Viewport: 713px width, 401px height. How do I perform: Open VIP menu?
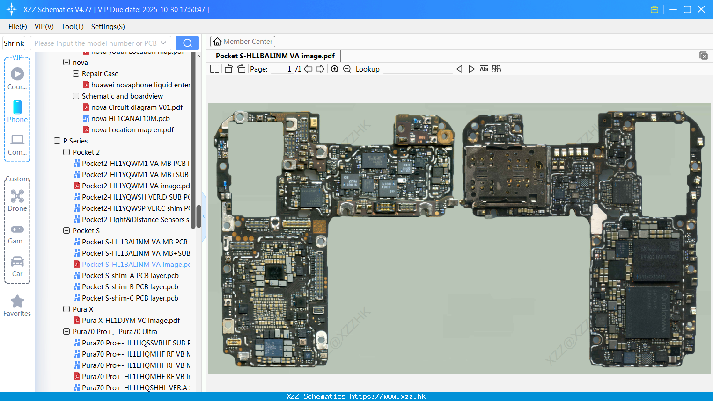pyautogui.click(x=44, y=27)
